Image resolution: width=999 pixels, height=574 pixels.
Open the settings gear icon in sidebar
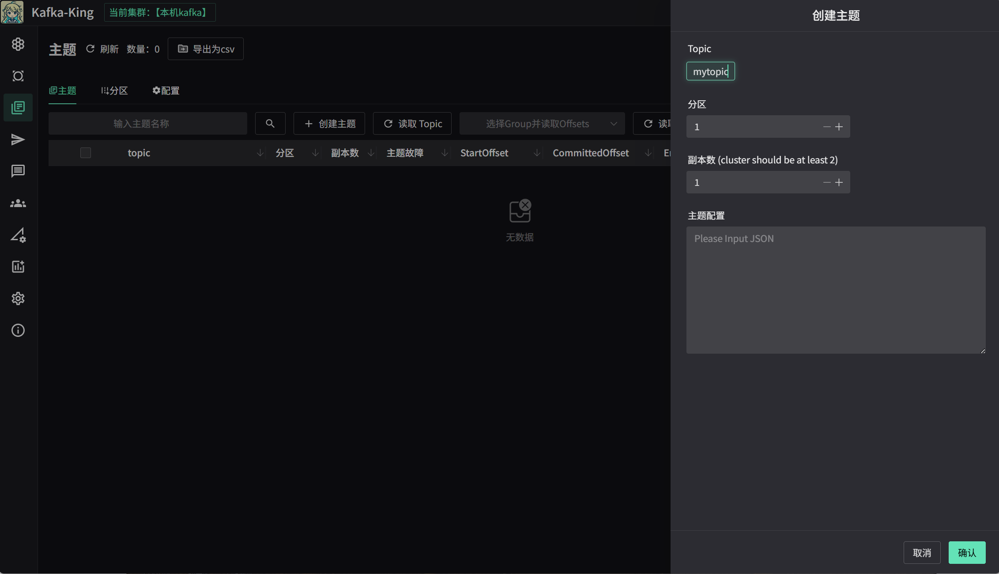(x=18, y=298)
